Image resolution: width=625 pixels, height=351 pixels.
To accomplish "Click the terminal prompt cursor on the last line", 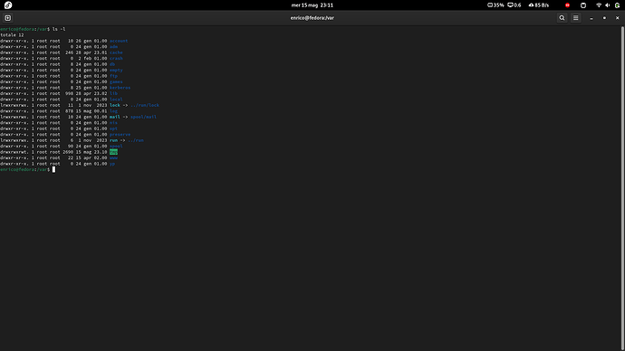I will point(53,169).
